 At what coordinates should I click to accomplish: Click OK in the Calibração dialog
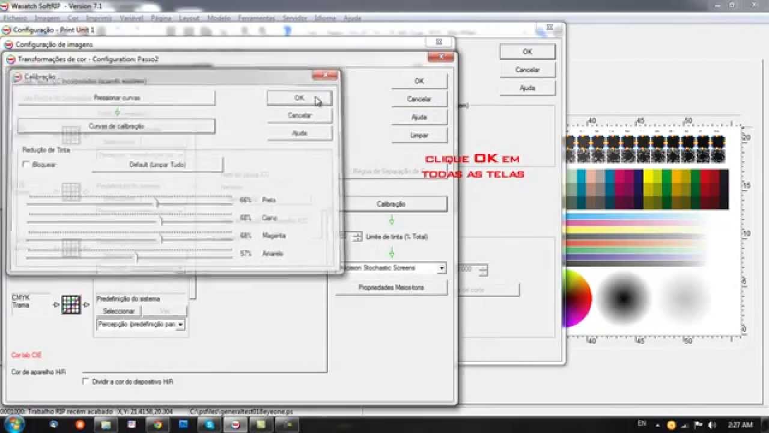[299, 97]
